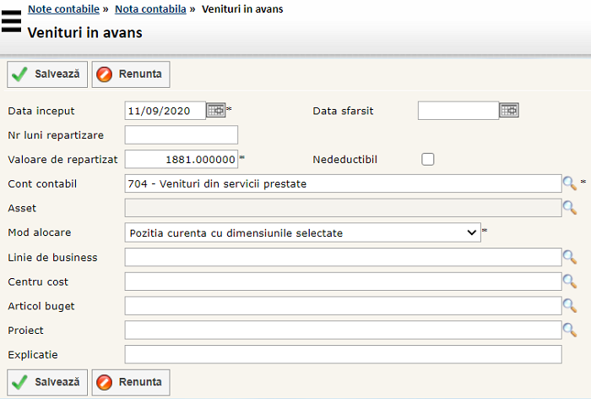Click the Proiect search magnifier icon
Image resolution: width=591 pixels, height=399 pixels.
(x=570, y=331)
